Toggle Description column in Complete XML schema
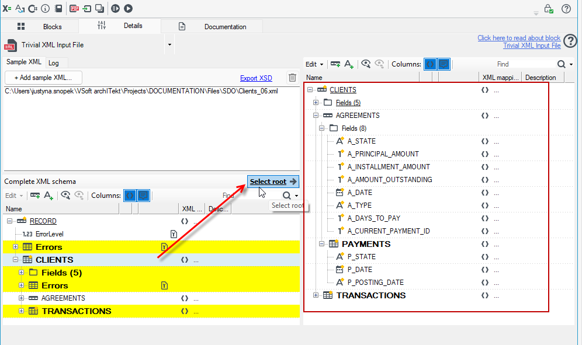This screenshot has height=345, width=582. pos(143,196)
